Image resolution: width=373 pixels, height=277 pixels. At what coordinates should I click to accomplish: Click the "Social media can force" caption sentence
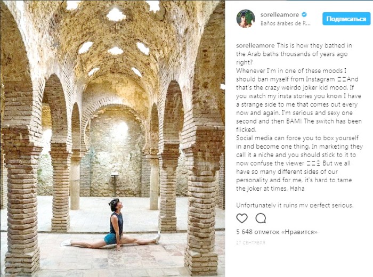pyautogui.click(x=298, y=137)
